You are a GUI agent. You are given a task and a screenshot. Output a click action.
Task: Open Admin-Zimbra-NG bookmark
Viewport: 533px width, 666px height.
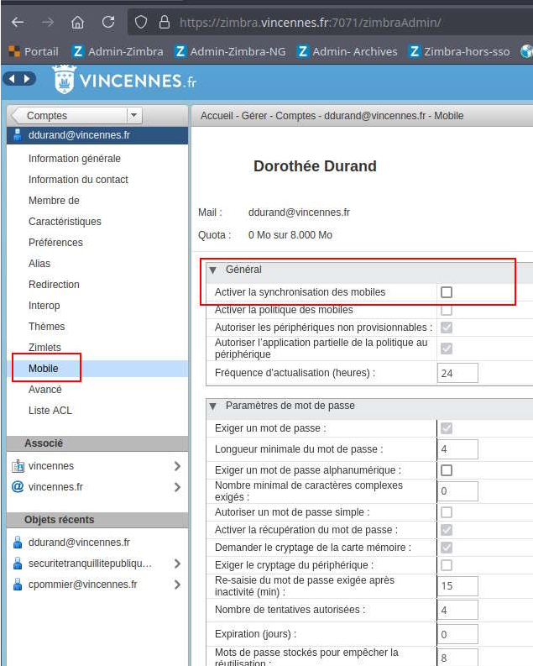point(231,51)
